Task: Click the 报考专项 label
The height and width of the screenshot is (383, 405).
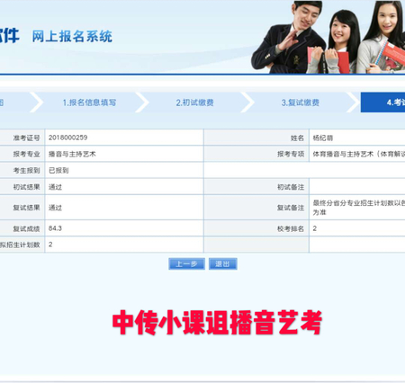Action: (x=291, y=154)
